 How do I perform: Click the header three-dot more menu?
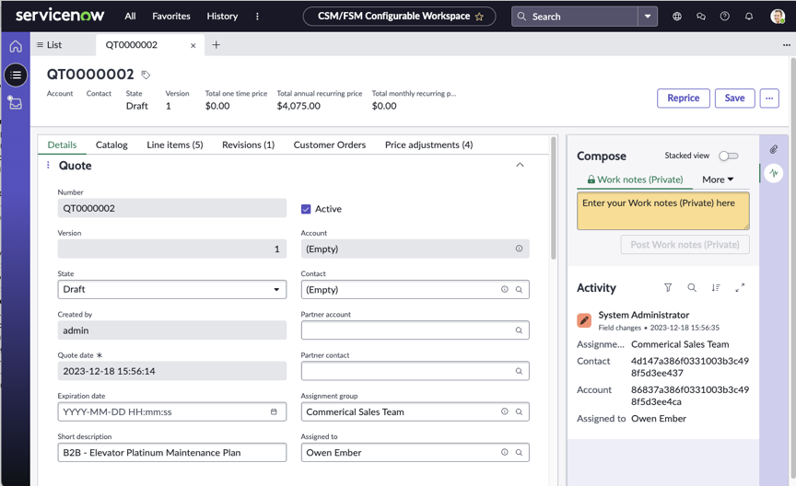click(x=257, y=17)
